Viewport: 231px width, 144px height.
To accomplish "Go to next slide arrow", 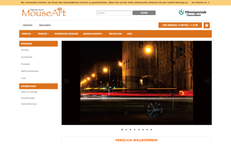I will pyautogui.click(x=207, y=81).
